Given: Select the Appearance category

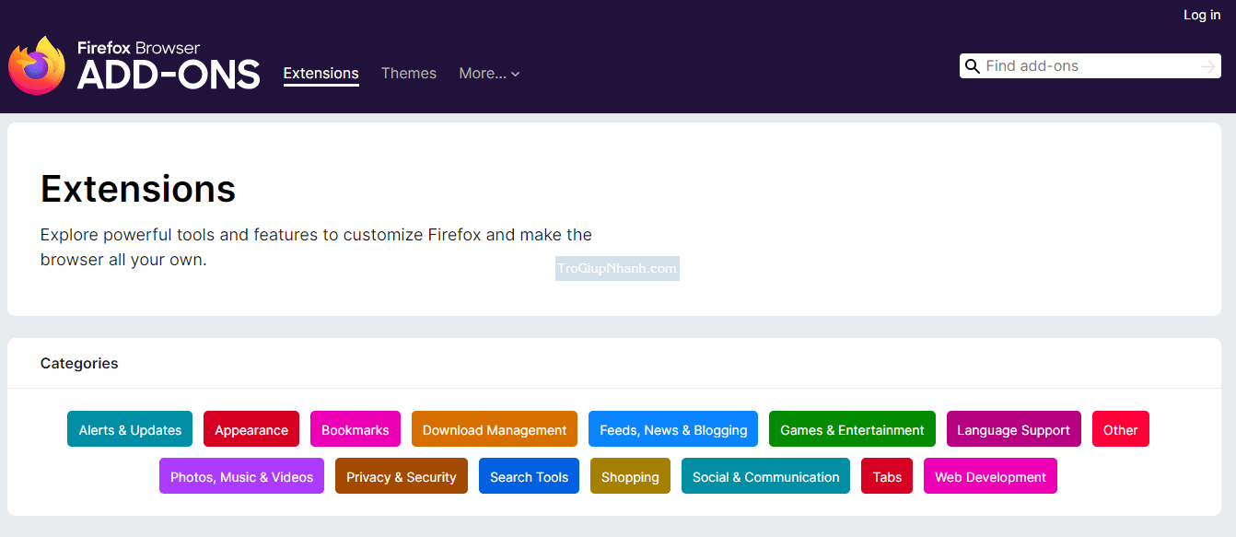Looking at the screenshot, I should click(251, 430).
